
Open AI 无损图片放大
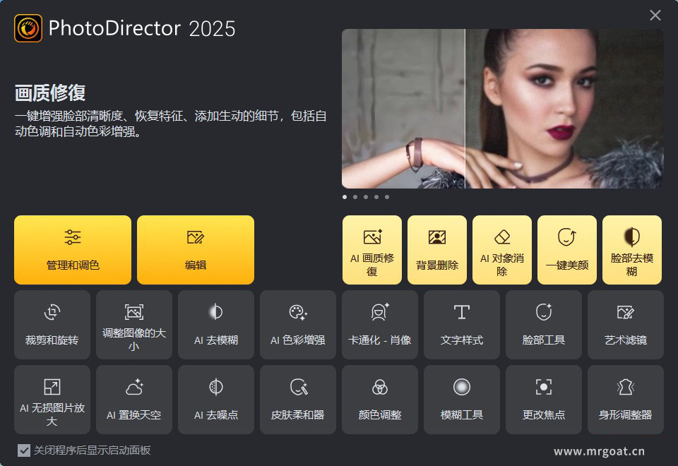point(52,400)
